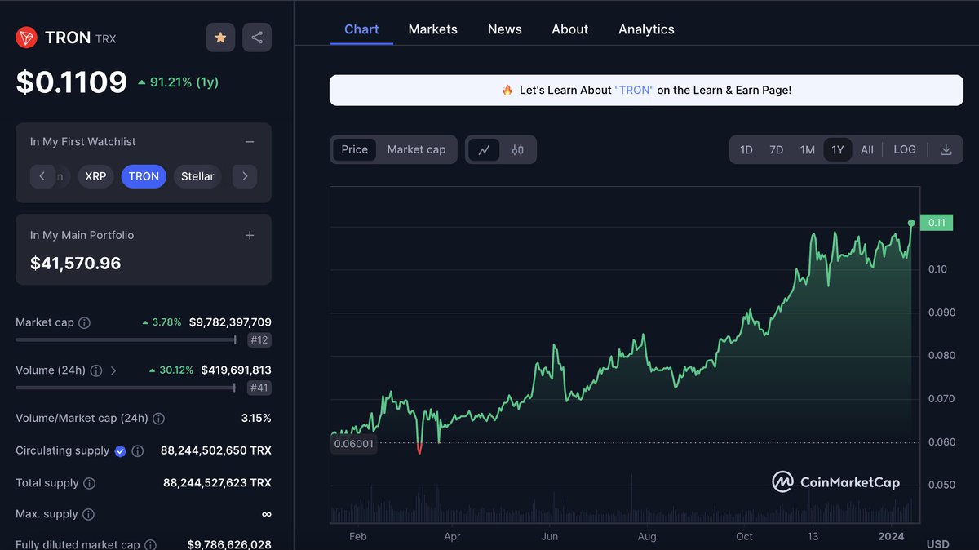The image size is (979, 550).
Task: Select Price chart mode
Action: point(354,149)
